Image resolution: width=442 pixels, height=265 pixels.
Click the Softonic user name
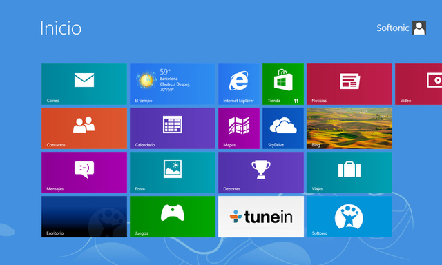(393, 28)
